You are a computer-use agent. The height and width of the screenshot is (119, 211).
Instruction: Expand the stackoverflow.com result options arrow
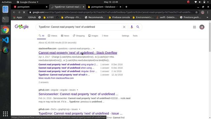pos(94,49)
